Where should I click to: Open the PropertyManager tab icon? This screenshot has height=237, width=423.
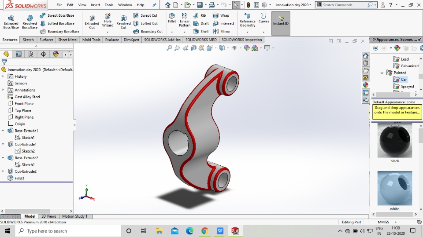[19, 54]
